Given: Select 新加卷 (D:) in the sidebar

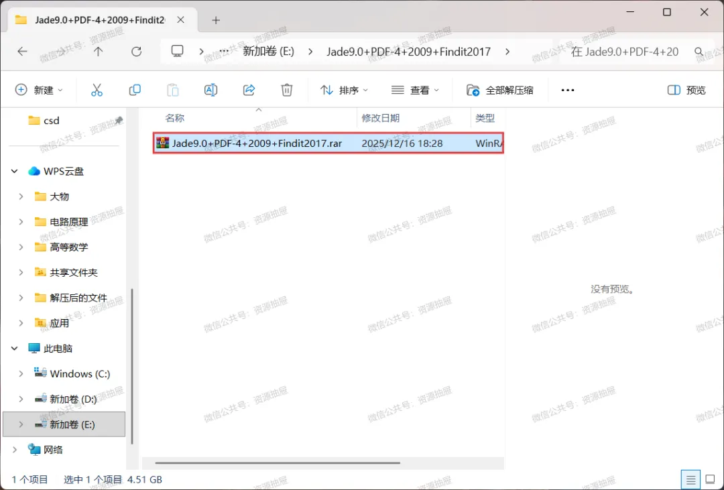Looking at the screenshot, I should click(65, 399).
